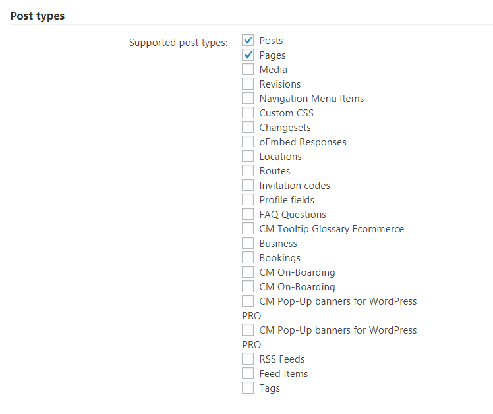This screenshot has width=493, height=414.
Task: Tick the Invitation codes checkbox
Action: coord(248,186)
